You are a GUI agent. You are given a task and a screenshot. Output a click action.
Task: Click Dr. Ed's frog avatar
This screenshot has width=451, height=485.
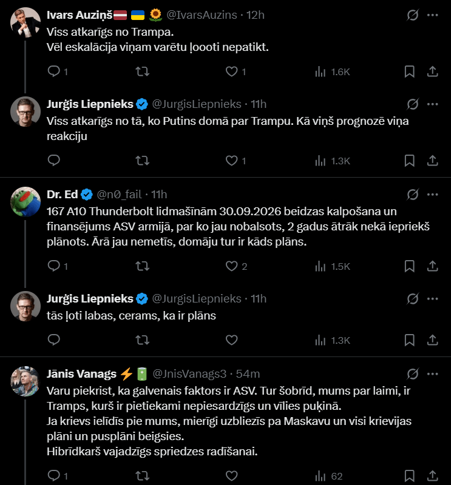point(25,202)
